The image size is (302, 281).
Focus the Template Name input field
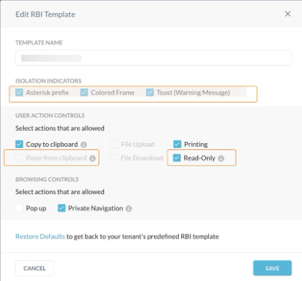(x=153, y=58)
